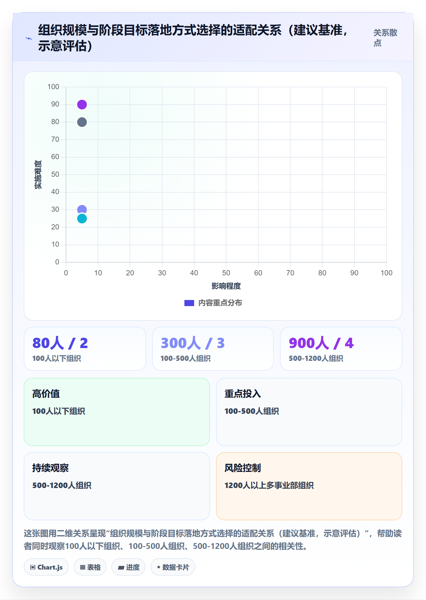This screenshot has height=600, width=426.
Task: Click the 实施难度 y-axis title
Action: point(38,175)
